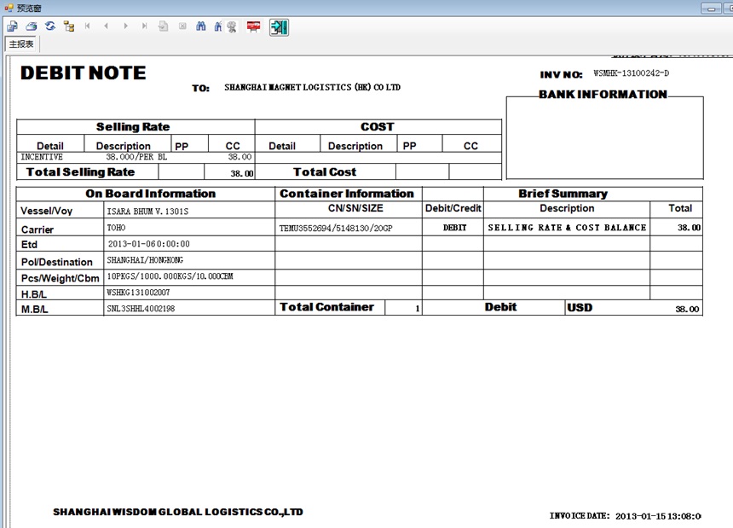The width and height of the screenshot is (733, 528).
Task: Click the gray award ribbon icon
Action: 232,27
